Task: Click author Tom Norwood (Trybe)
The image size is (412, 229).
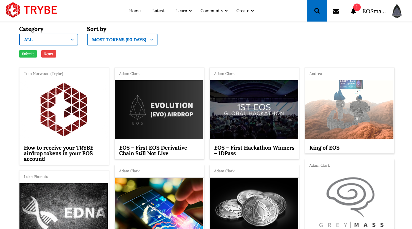Action: [43, 73]
